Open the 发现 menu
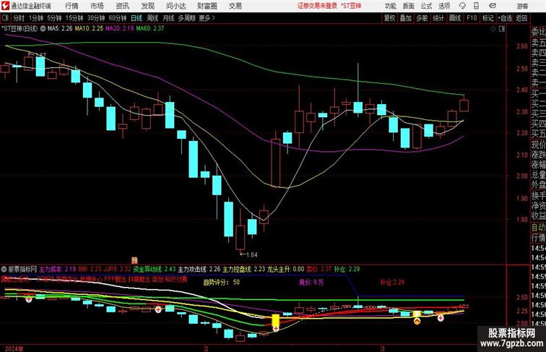The image size is (546, 352). point(147,6)
